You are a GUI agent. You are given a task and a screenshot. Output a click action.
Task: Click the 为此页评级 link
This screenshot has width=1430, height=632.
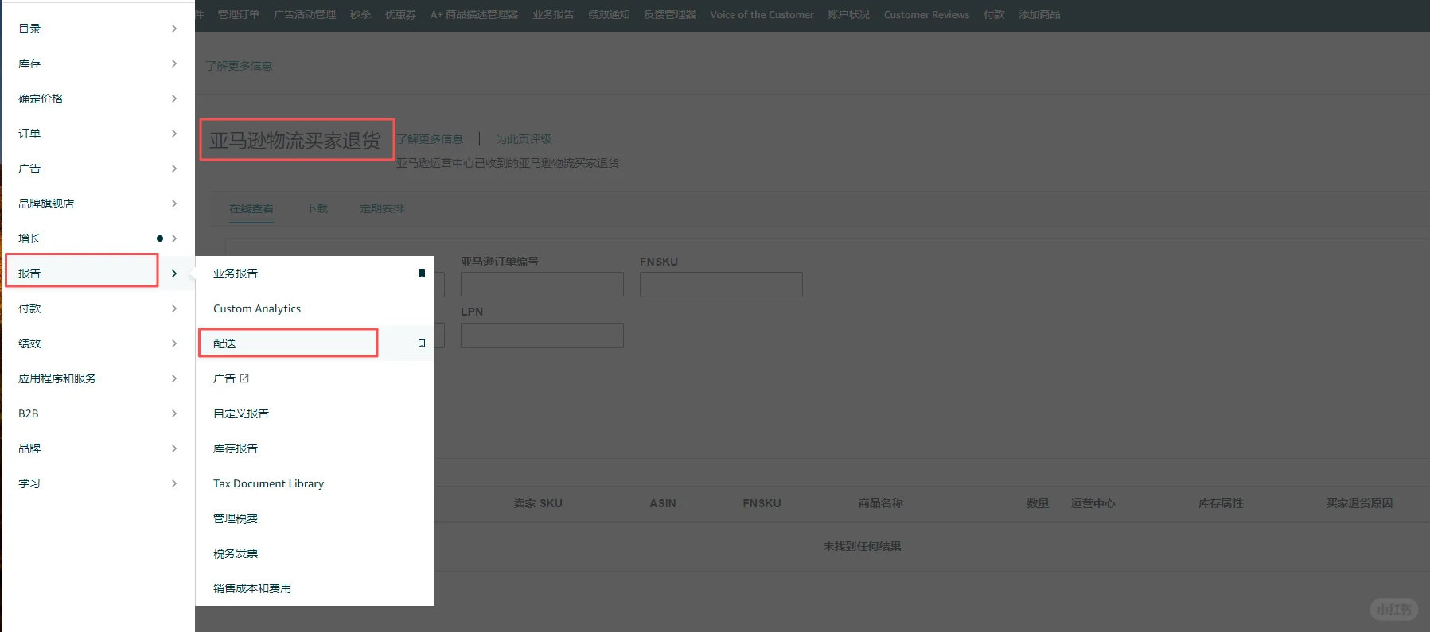click(x=524, y=139)
